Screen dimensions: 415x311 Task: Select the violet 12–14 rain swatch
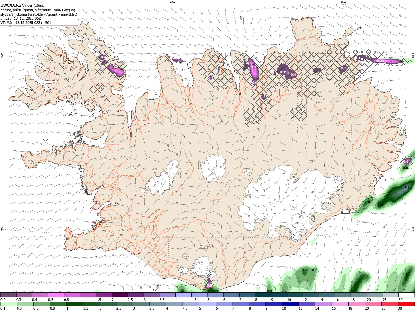pos(306,304)
